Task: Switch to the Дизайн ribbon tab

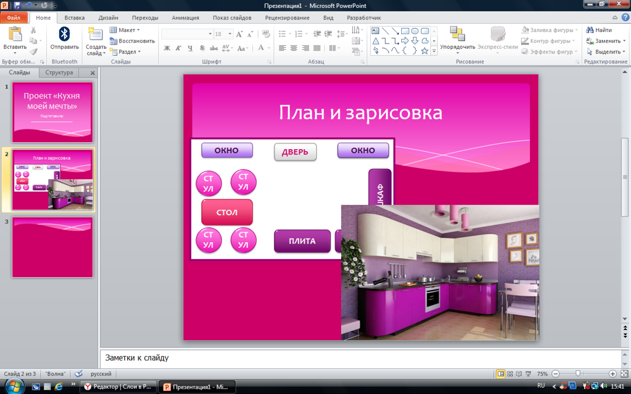Action: (108, 17)
